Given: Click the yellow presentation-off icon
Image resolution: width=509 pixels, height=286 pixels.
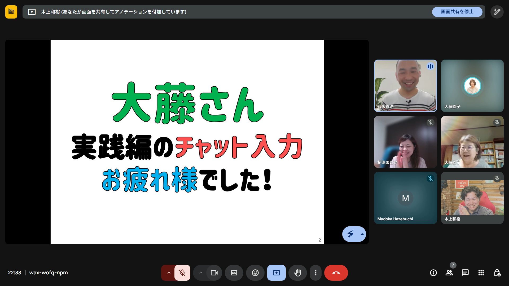Looking at the screenshot, I should pos(11,12).
